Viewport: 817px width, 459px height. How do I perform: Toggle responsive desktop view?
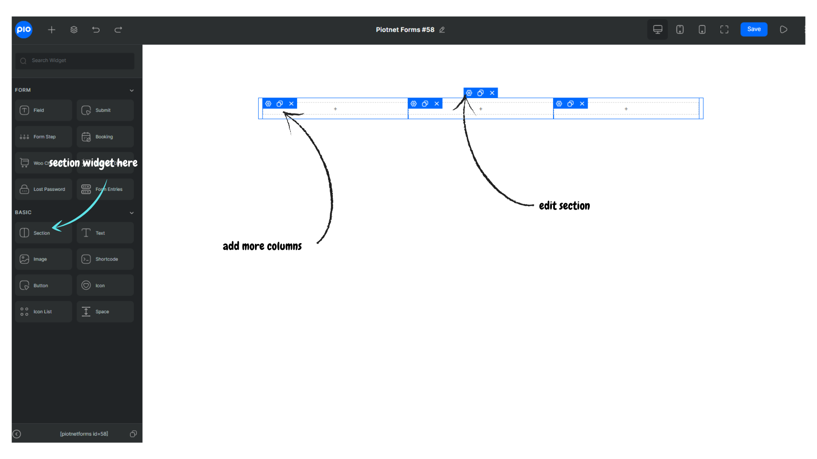pos(657,29)
